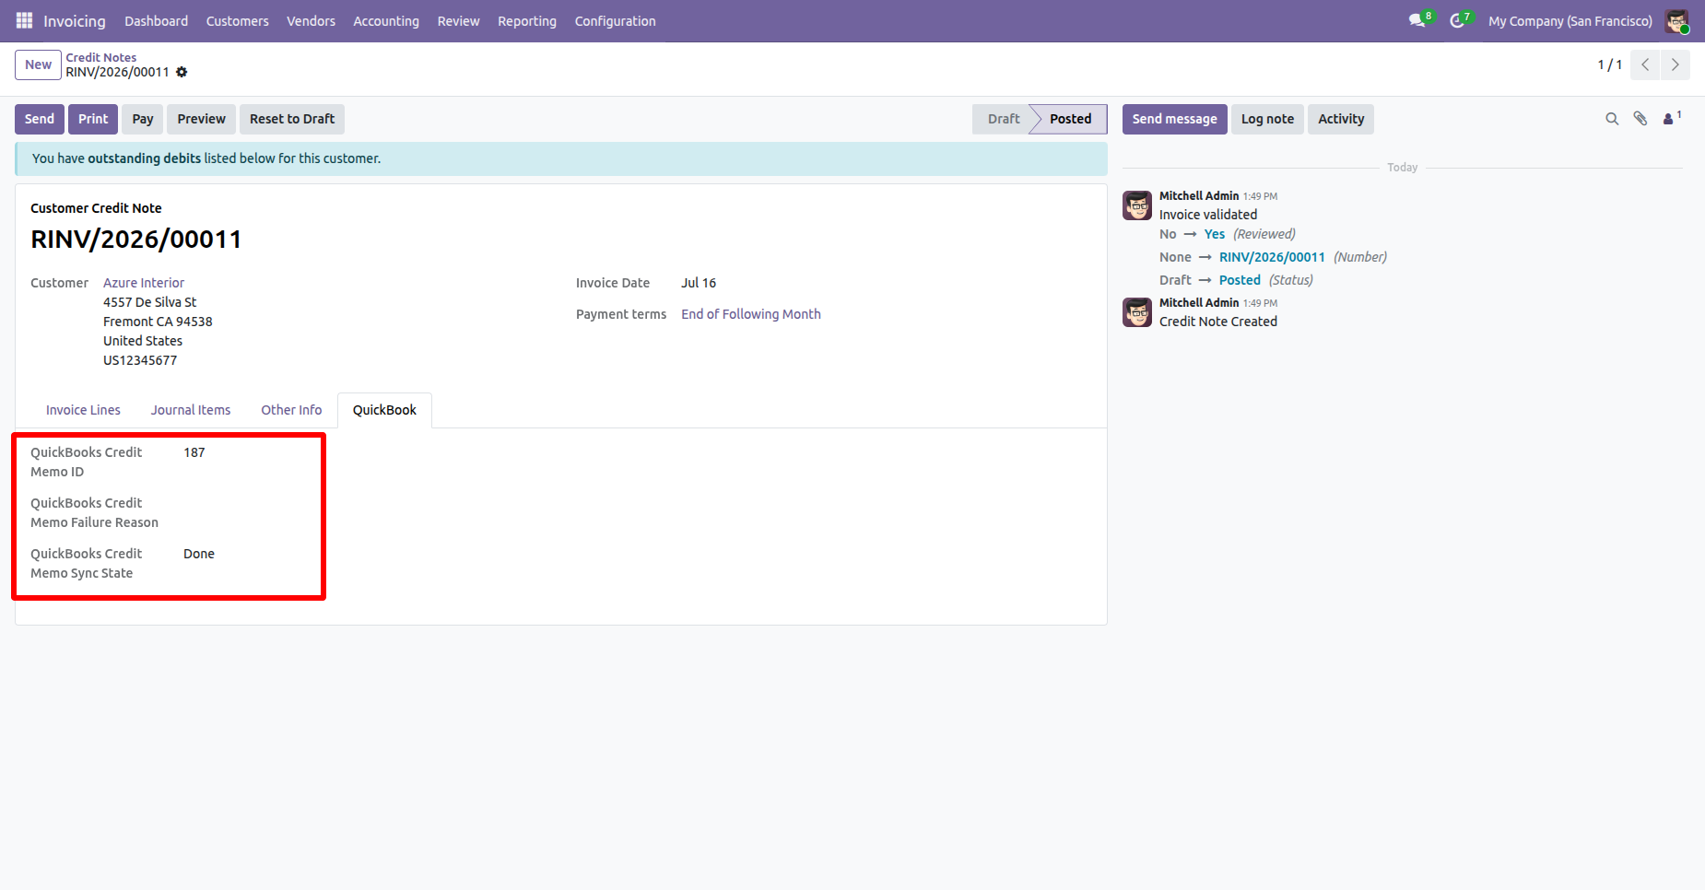Switch to the Other Info tab
The width and height of the screenshot is (1705, 890).
pos(291,410)
